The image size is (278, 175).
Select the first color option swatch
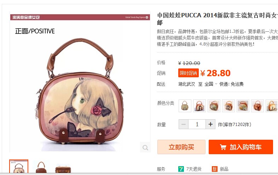click(185, 106)
